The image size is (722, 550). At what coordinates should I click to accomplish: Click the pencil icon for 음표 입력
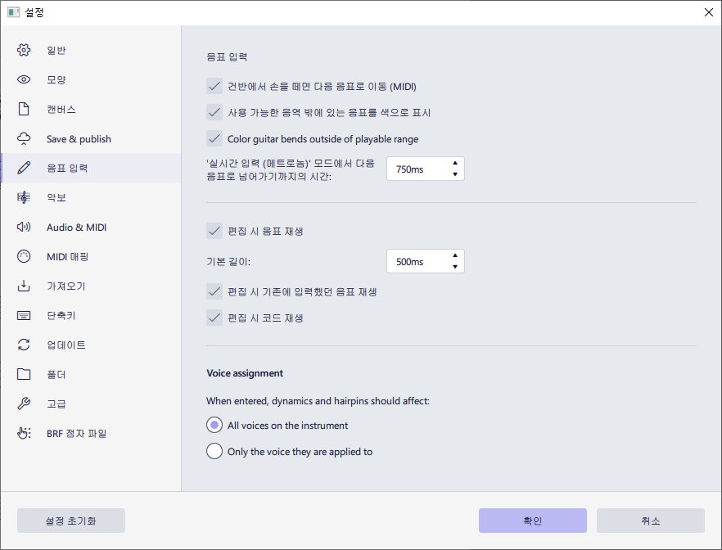24,168
